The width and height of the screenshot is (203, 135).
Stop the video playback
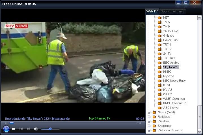coord(14,129)
